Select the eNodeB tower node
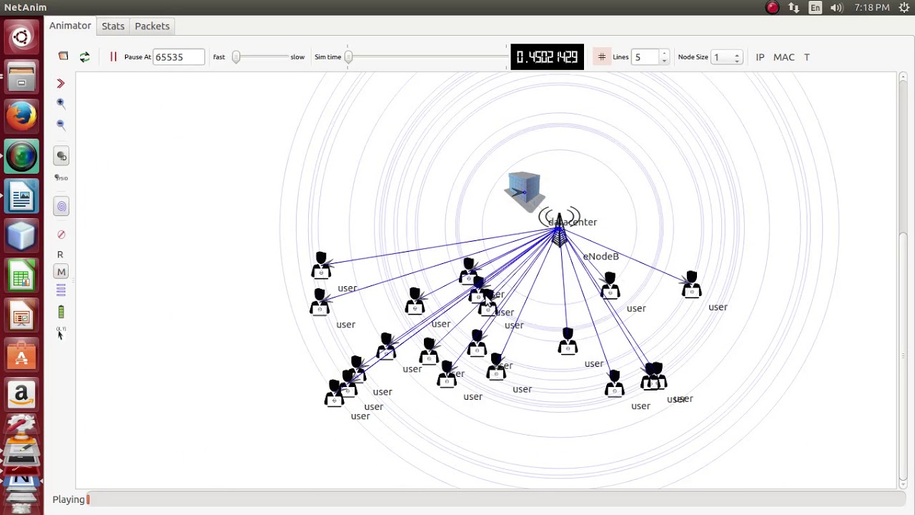Viewport: 915px width, 515px height. click(559, 229)
